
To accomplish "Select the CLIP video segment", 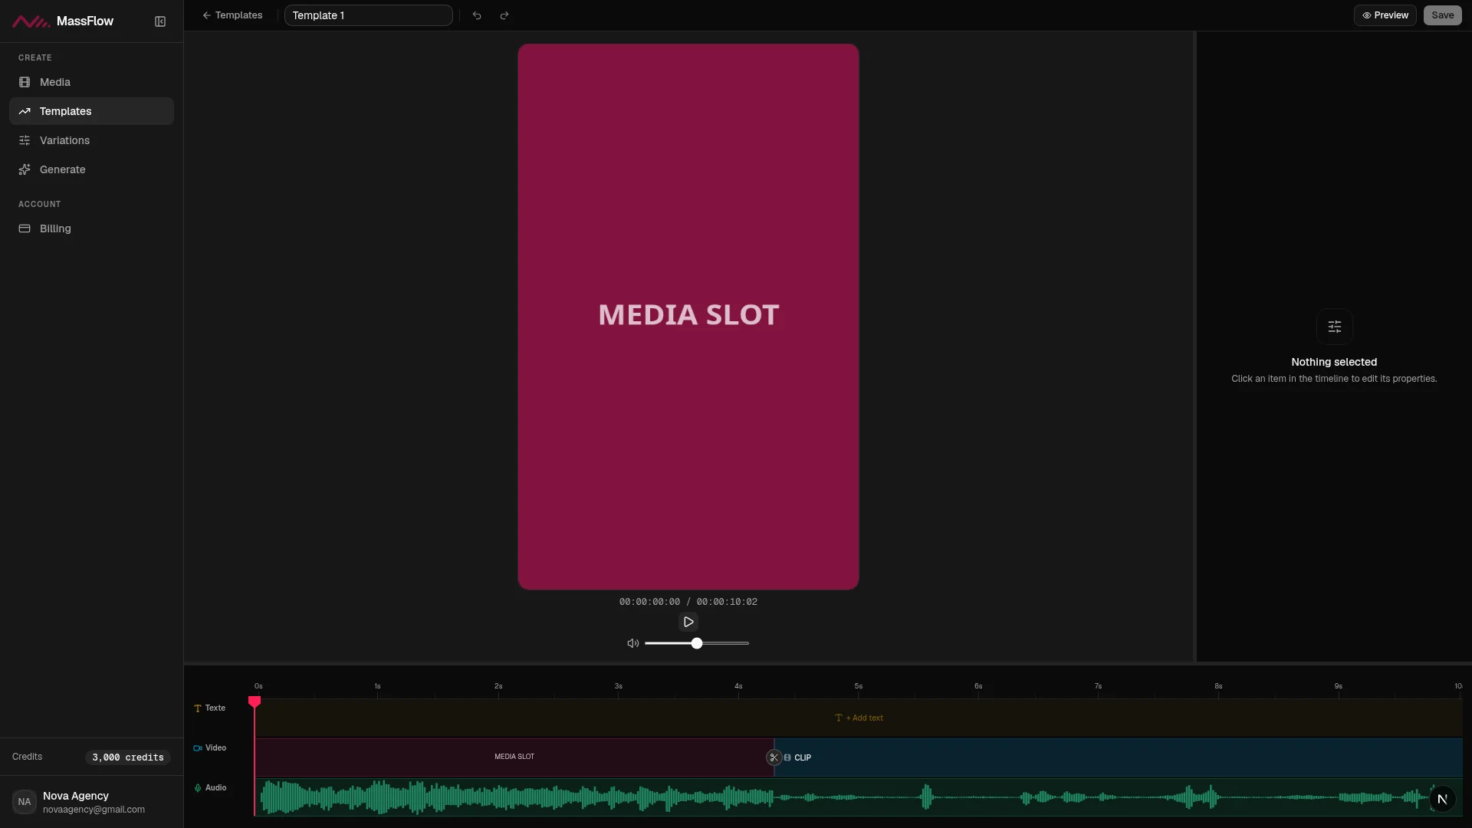I will coord(1119,757).
